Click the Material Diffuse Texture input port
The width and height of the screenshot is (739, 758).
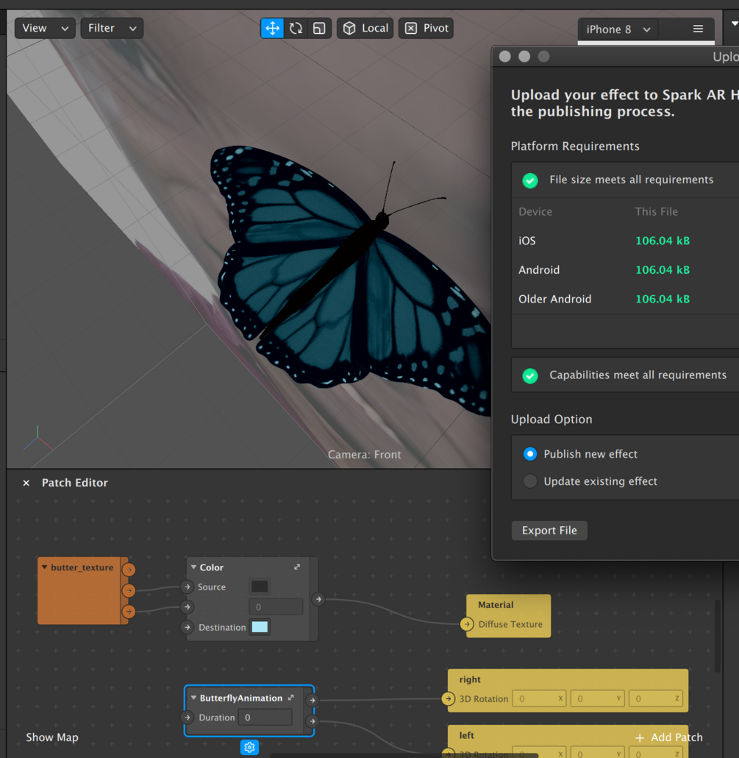coord(467,624)
